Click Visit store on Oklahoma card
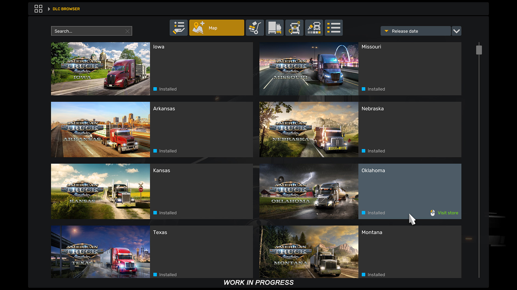The height and width of the screenshot is (290, 517). pos(448,213)
